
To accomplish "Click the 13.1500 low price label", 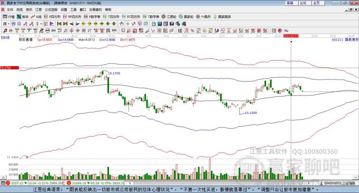I will coord(251,113).
